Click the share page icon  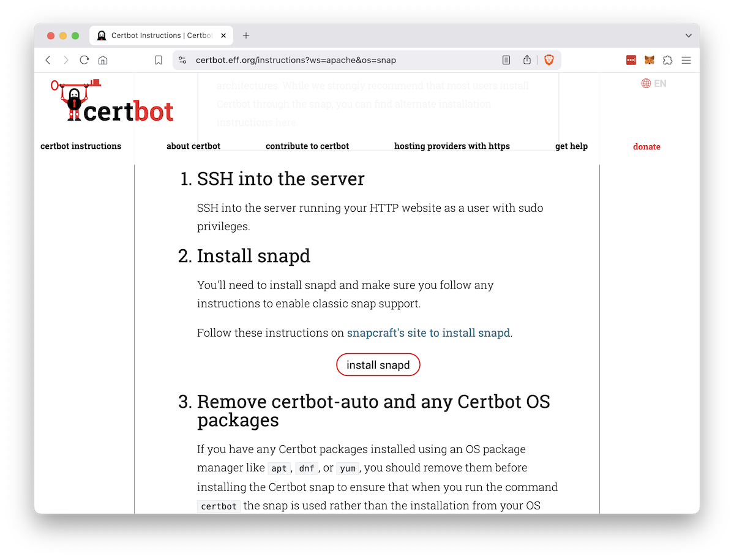(x=527, y=60)
